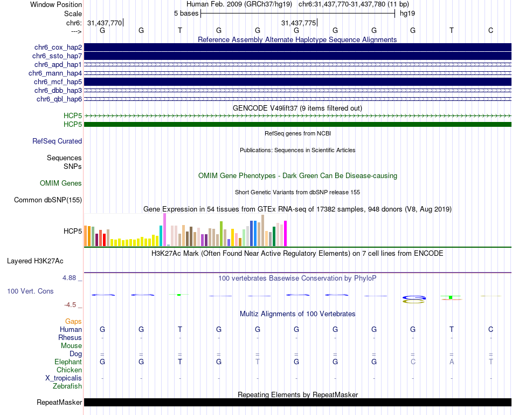This screenshot has height=415, width=512.
Task: Open the chr6_mcf_hap5 alignment label
Action: (x=58, y=81)
